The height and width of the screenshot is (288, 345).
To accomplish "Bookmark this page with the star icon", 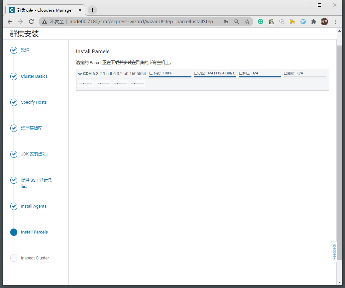I will (x=247, y=22).
